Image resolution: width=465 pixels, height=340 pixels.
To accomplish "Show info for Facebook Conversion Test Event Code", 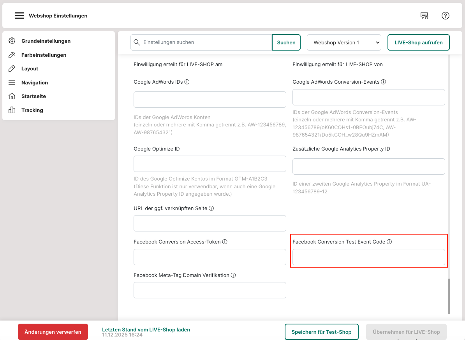I will tap(389, 242).
